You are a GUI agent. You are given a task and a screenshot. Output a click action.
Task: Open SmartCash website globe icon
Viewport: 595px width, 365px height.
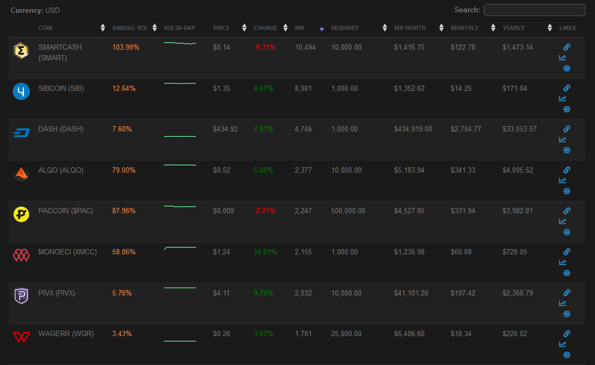(x=567, y=68)
